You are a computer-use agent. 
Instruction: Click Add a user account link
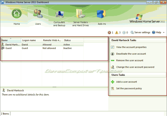pos(126,82)
